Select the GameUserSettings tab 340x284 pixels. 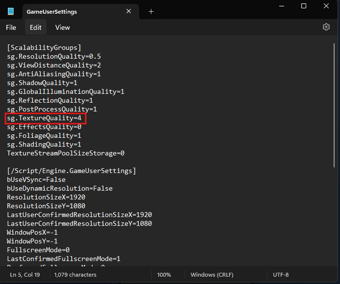click(81, 11)
